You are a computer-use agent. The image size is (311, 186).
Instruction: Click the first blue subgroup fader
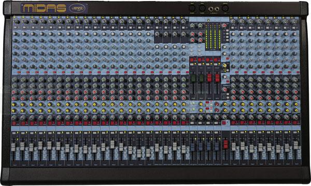point(192,147)
